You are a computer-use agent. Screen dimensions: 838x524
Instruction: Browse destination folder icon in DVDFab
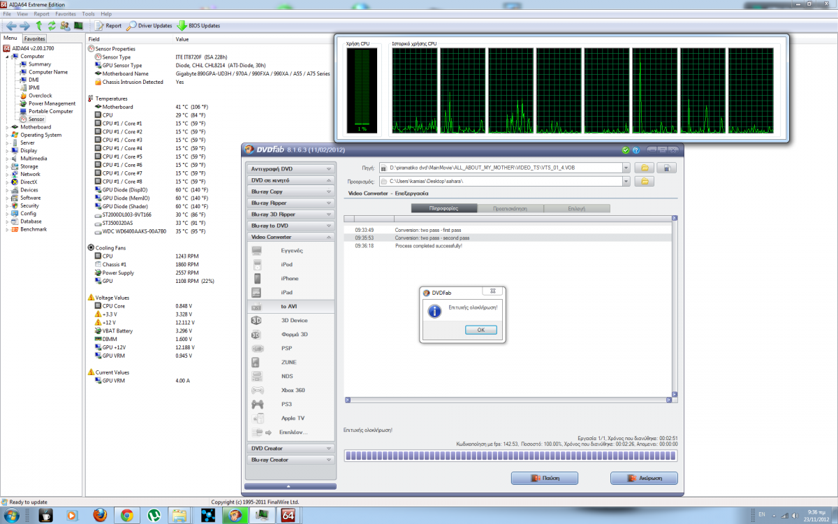[x=644, y=181]
